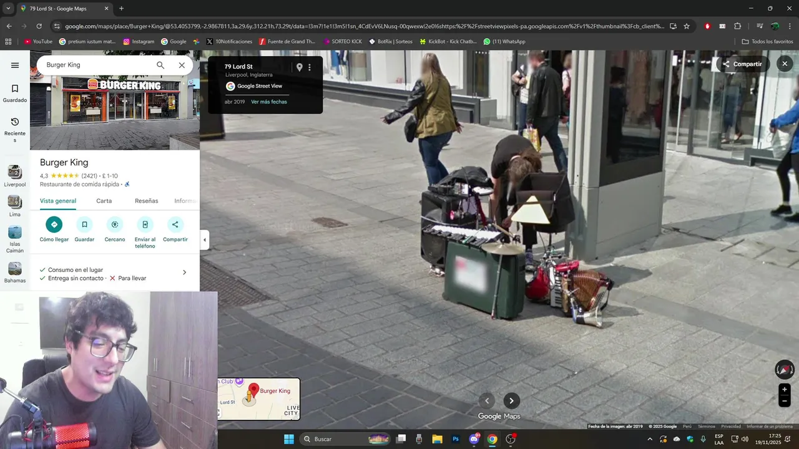Open File Explorer from taskbar
This screenshot has height=449, width=799.
tap(437, 439)
